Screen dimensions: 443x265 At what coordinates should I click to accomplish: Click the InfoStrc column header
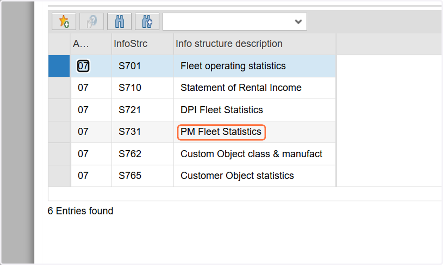(142, 44)
